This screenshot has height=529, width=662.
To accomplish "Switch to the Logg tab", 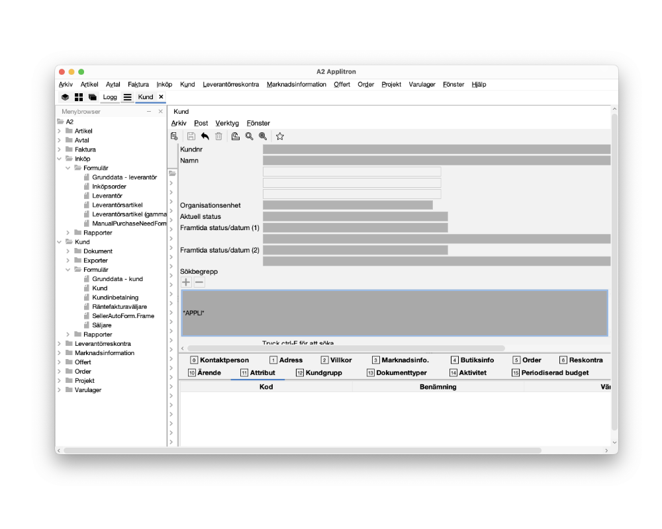I will point(110,97).
